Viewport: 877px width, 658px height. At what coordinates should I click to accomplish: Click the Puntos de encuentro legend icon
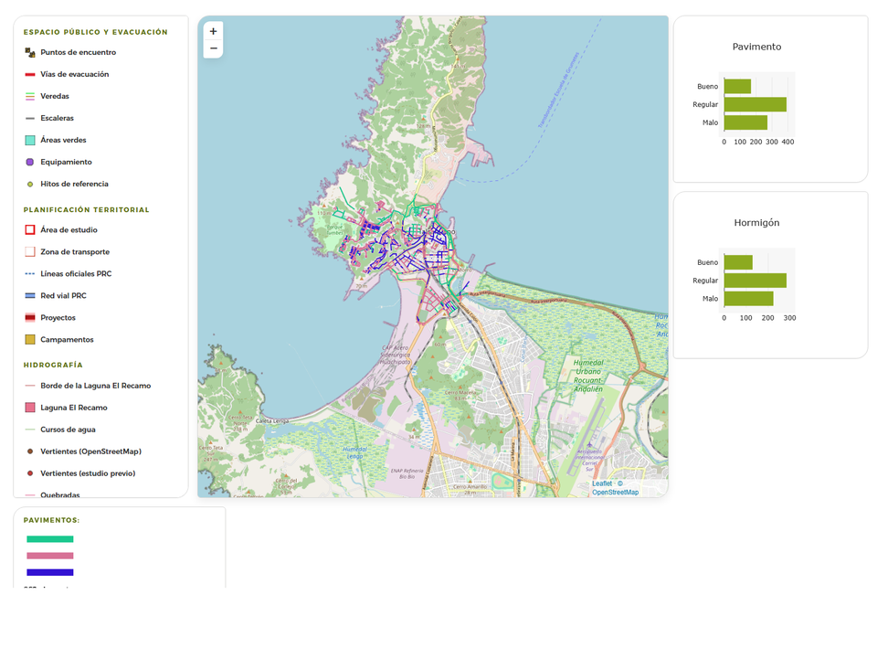(x=30, y=53)
